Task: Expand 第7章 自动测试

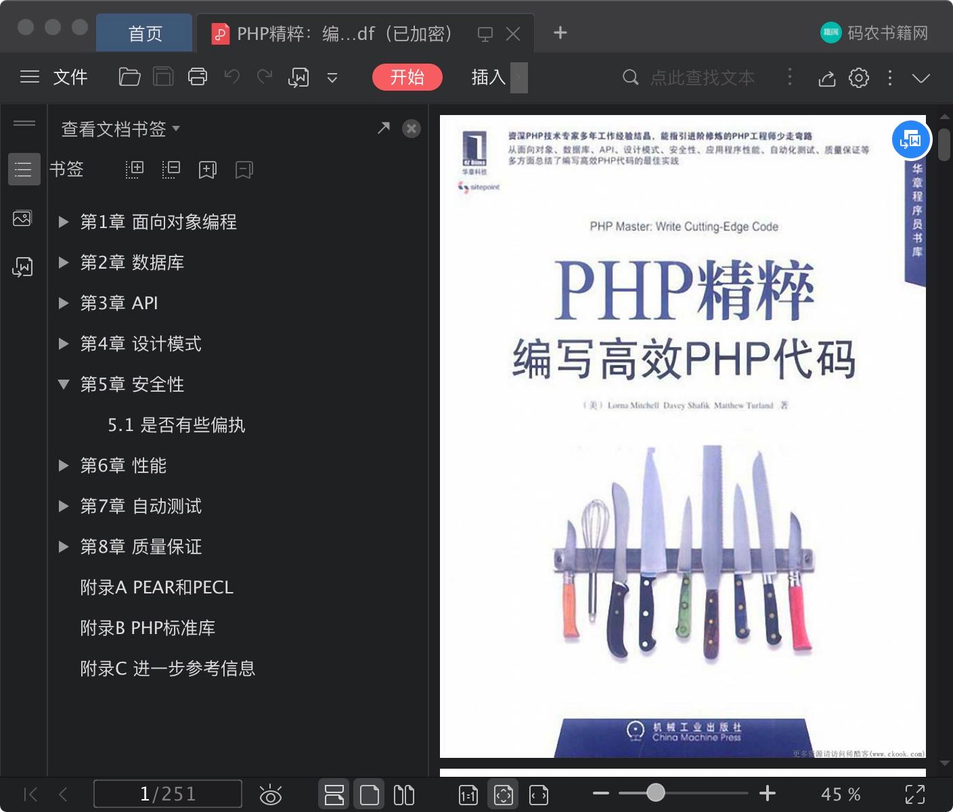Action: click(64, 506)
